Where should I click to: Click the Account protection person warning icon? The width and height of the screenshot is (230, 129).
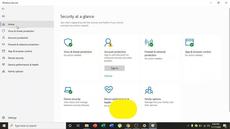109,43
